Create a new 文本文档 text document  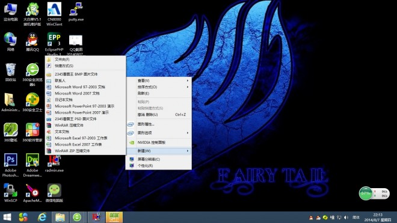click(85, 132)
